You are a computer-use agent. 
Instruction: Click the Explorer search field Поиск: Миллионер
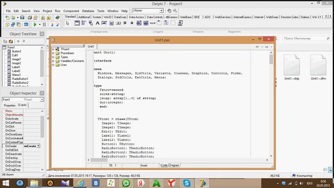click(306, 38)
